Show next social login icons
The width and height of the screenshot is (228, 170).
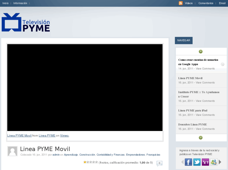220,162
